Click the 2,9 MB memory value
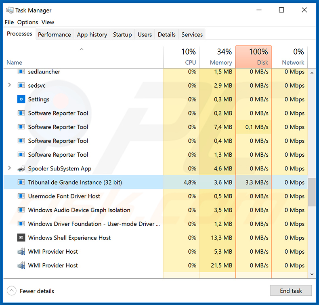 pyautogui.click(x=223, y=86)
